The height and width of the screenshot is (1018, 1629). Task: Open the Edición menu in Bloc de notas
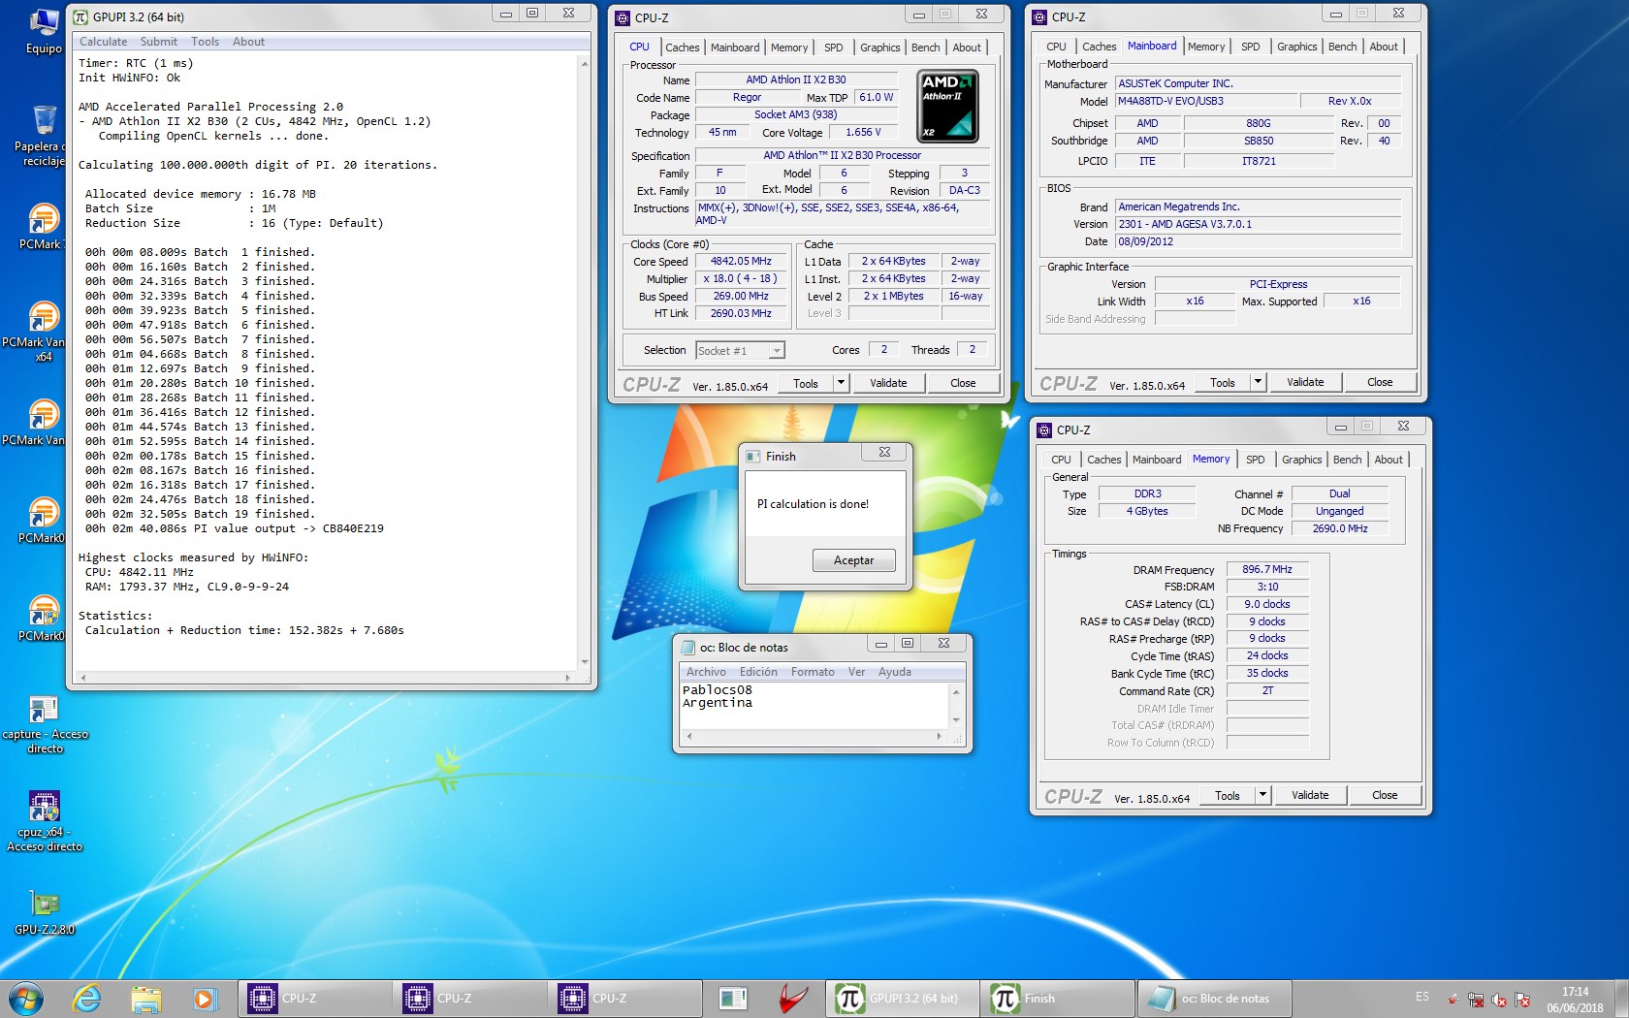[x=758, y=672]
